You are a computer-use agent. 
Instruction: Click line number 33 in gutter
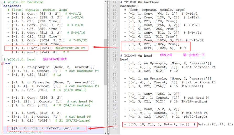[115, 75]
